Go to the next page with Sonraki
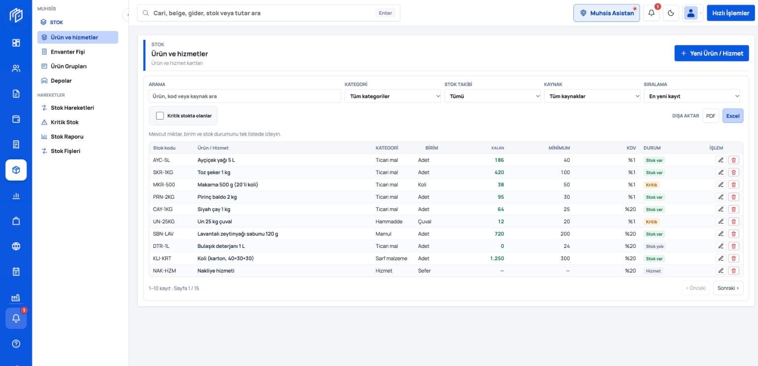 (728, 288)
